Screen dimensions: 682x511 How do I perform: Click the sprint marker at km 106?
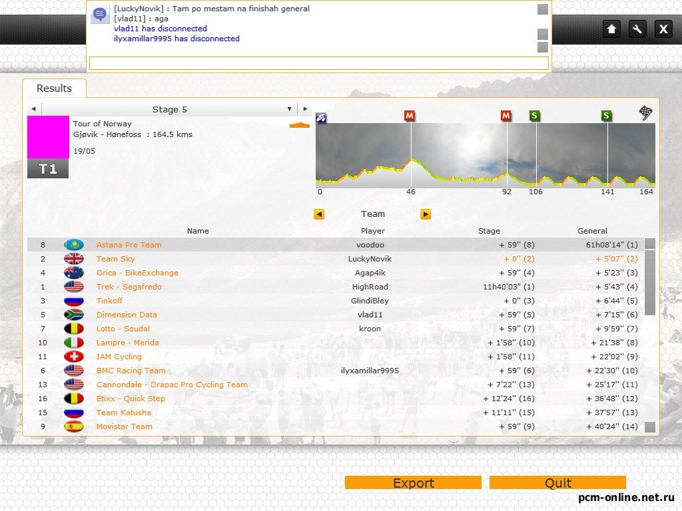[x=534, y=116]
